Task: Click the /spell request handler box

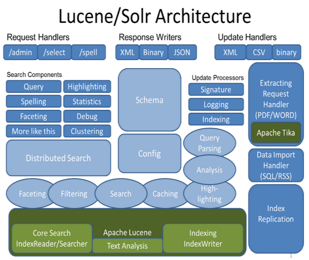Action: [89, 52]
